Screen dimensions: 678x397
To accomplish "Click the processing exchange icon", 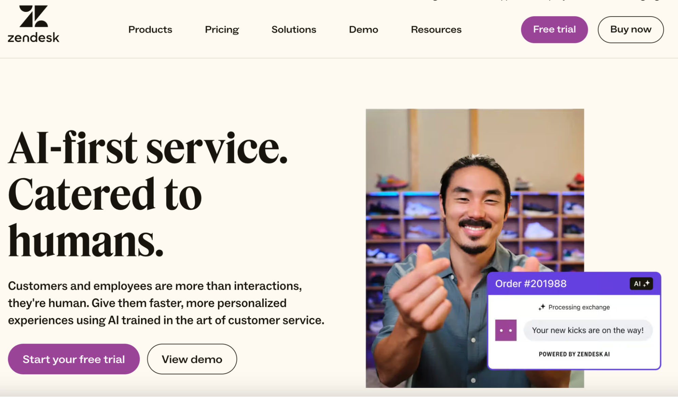I will (542, 307).
